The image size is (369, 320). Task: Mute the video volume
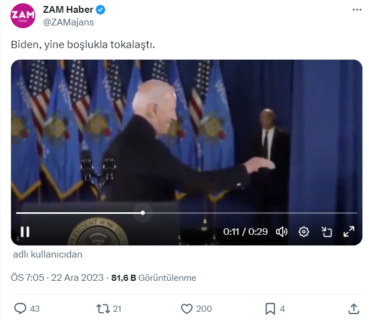[x=282, y=232]
